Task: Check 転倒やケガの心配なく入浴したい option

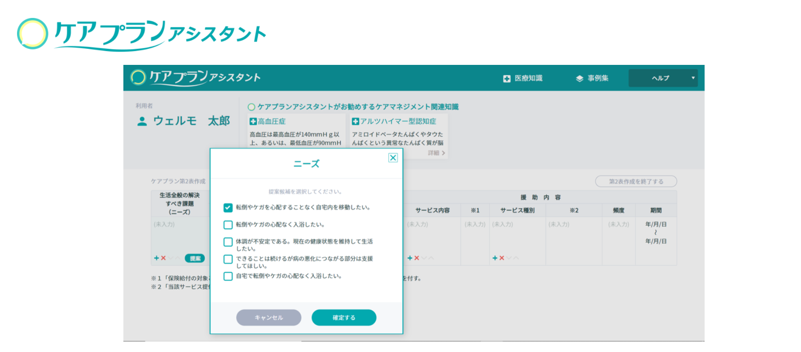Action: 228,225
